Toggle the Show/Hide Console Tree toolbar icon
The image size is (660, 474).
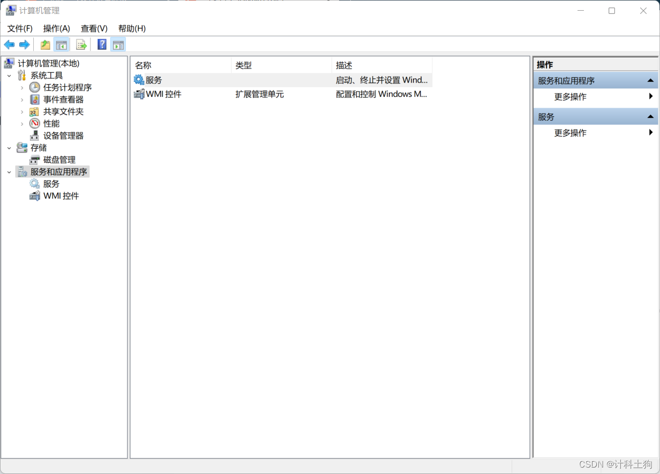coord(62,45)
